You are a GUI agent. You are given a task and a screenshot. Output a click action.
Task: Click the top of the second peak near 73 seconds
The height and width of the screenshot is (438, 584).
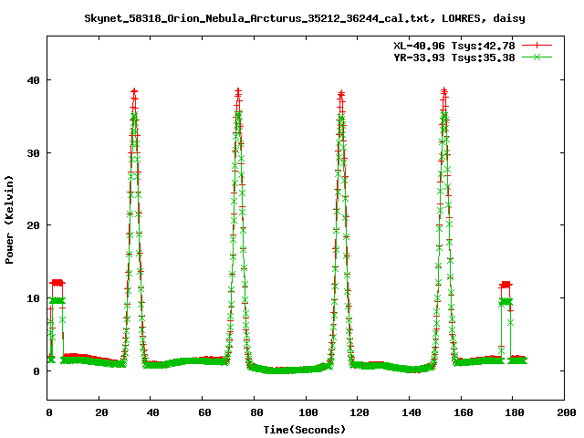click(238, 91)
